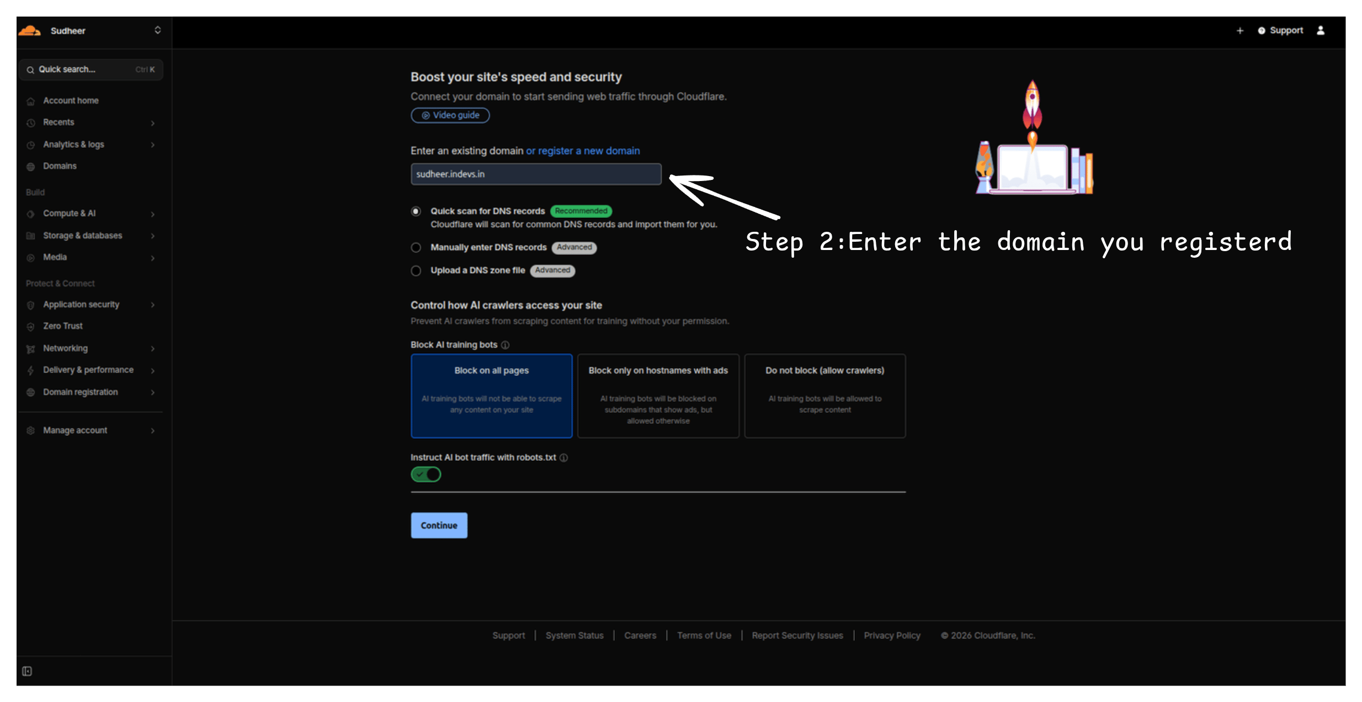Click the Ctrl K shortcut hint

point(145,70)
